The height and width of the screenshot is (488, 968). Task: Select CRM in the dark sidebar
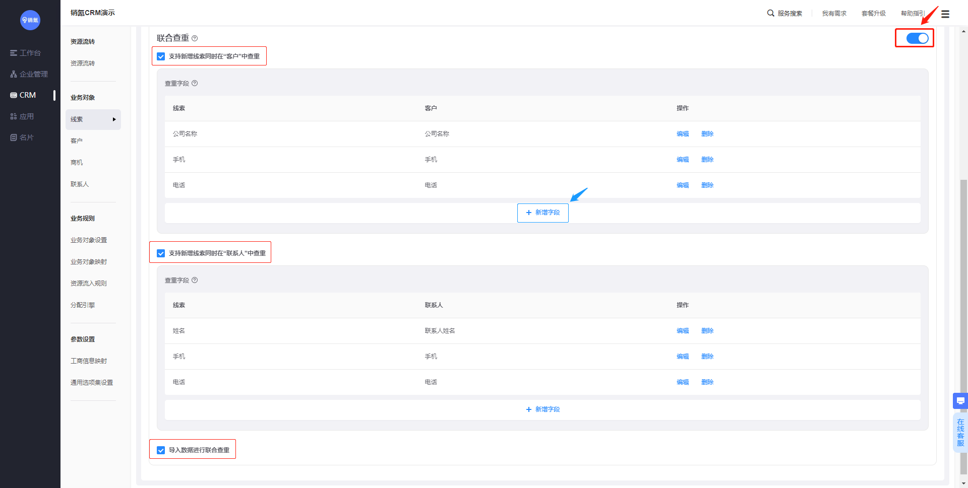click(x=23, y=95)
